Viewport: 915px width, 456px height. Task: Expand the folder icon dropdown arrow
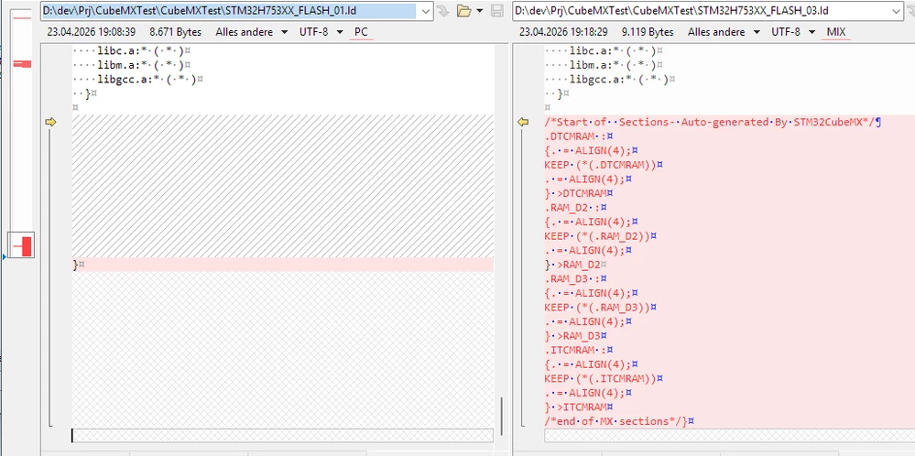(x=480, y=10)
